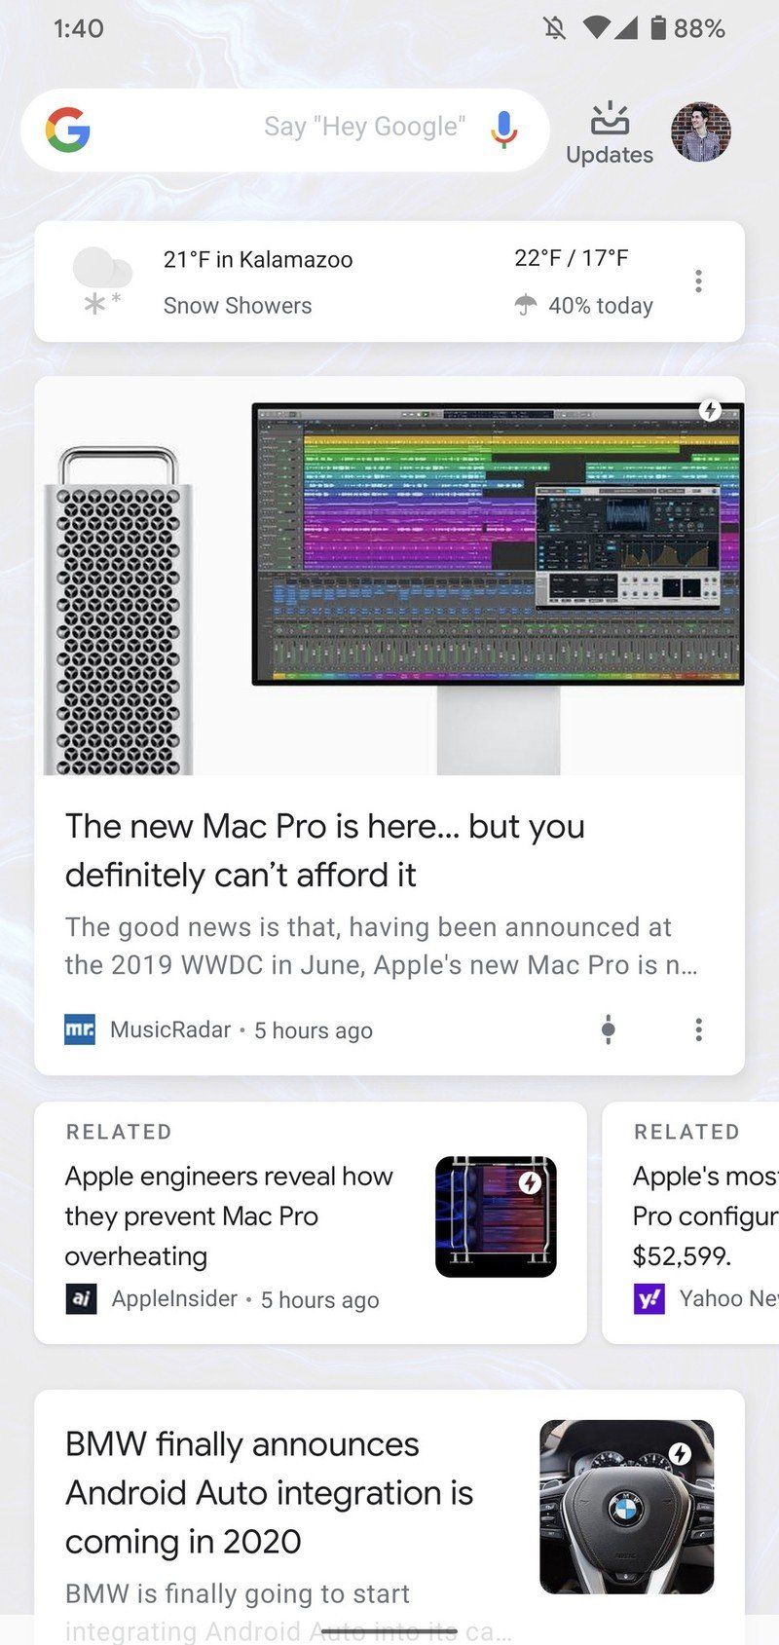This screenshot has height=1645, width=779.
Task: Tap the microphone voice search icon
Action: (503, 130)
